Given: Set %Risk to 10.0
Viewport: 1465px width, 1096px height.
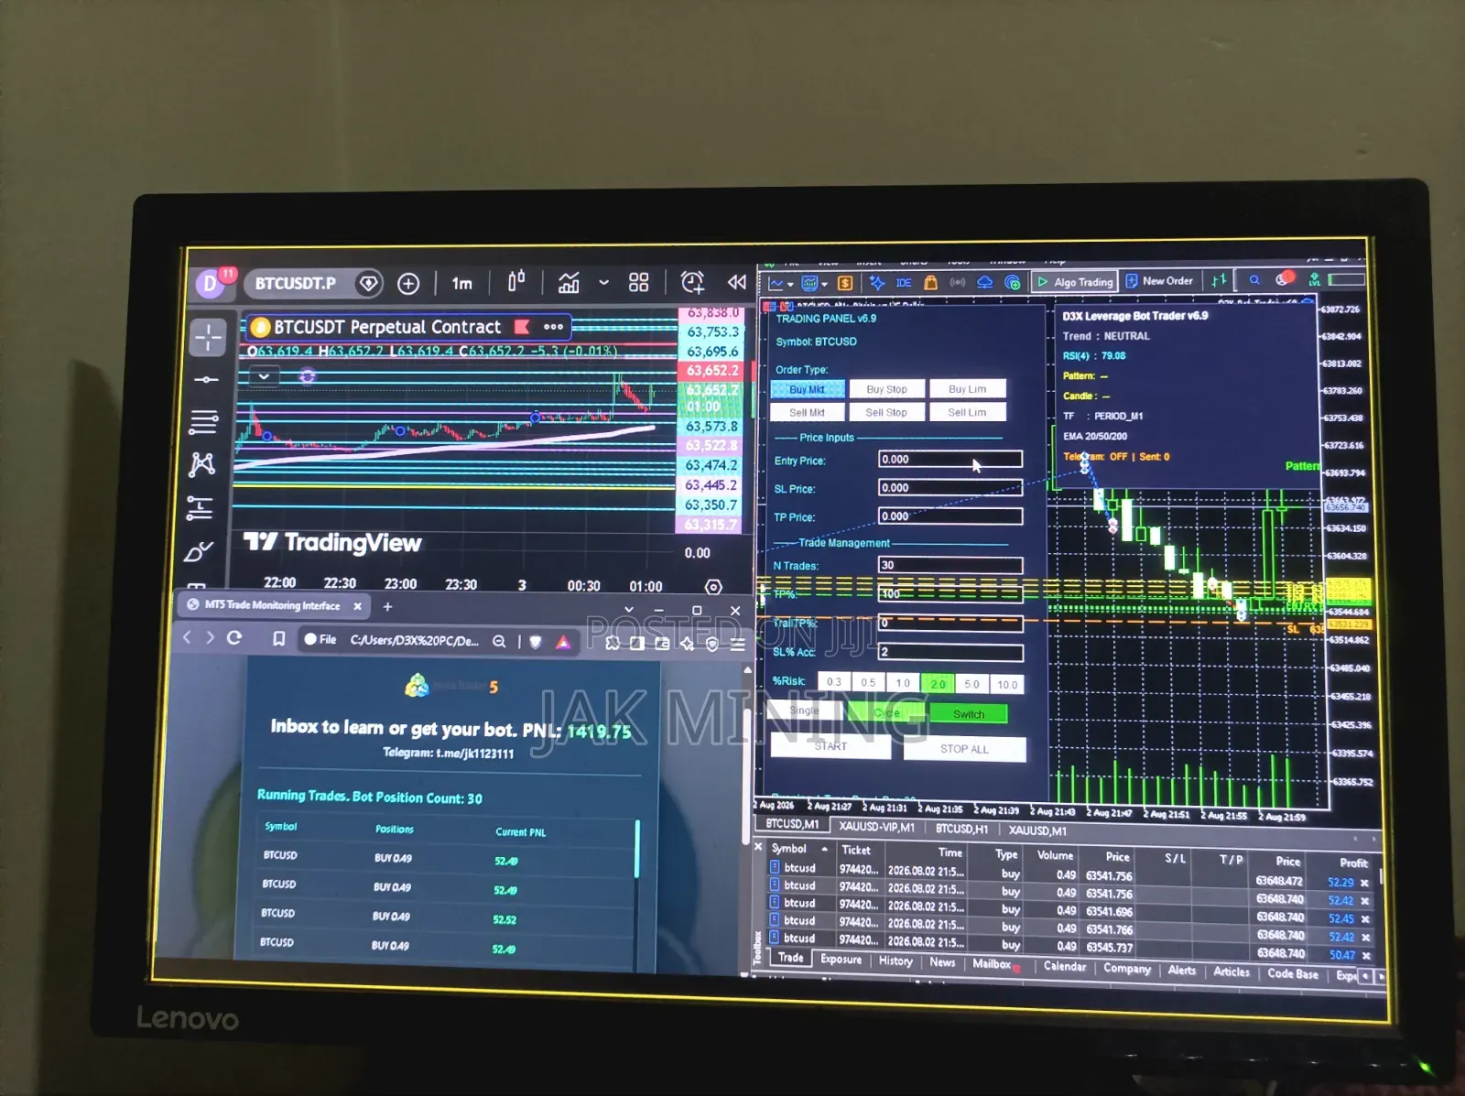Looking at the screenshot, I should [x=1007, y=685].
